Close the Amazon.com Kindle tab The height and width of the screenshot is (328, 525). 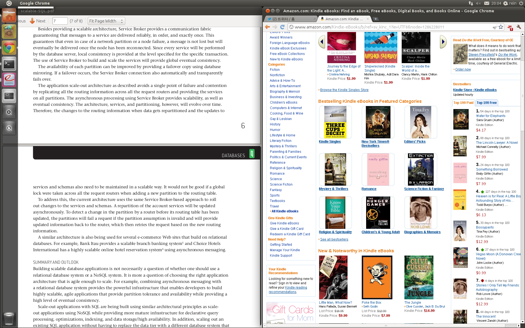pyautogui.click(x=367, y=19)
